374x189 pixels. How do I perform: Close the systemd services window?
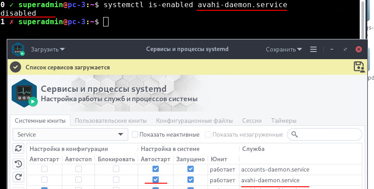tap(358, 49)
